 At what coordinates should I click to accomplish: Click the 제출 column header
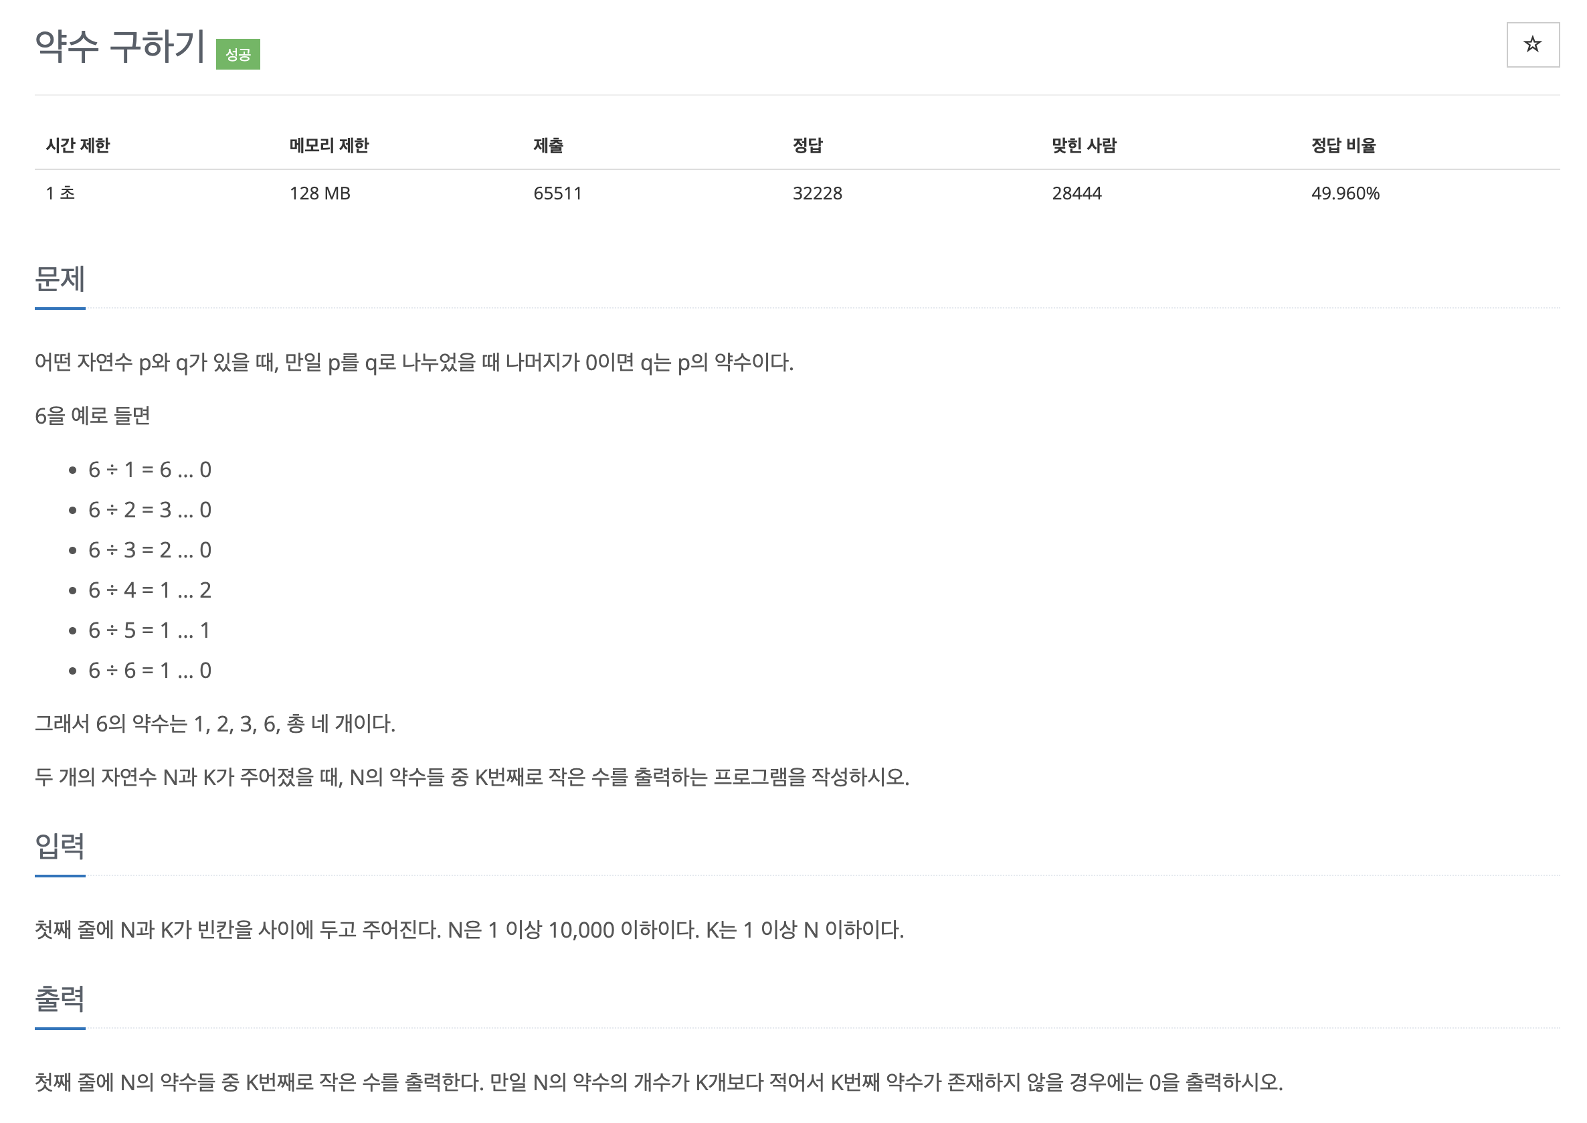coord(548,145)
